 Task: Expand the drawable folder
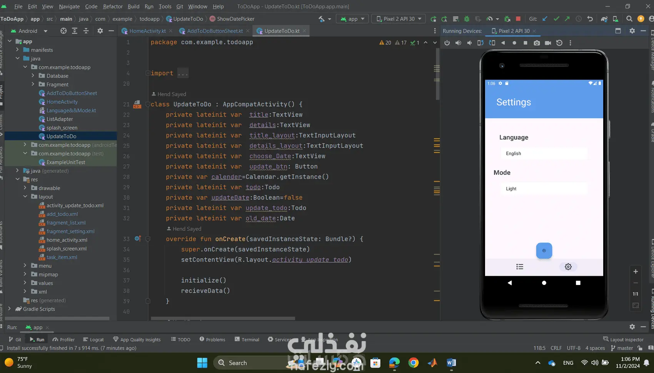(25, 188)
